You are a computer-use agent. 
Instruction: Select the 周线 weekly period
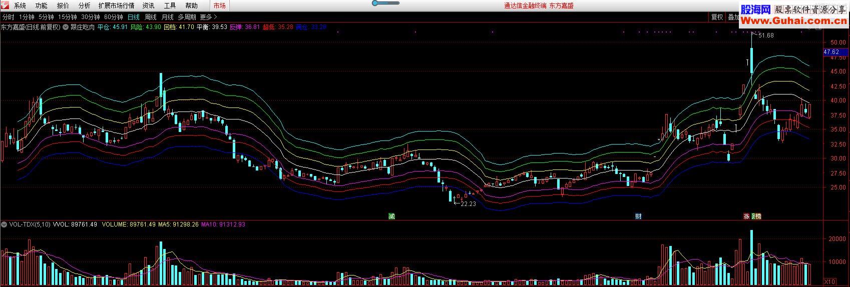point(151,17)
